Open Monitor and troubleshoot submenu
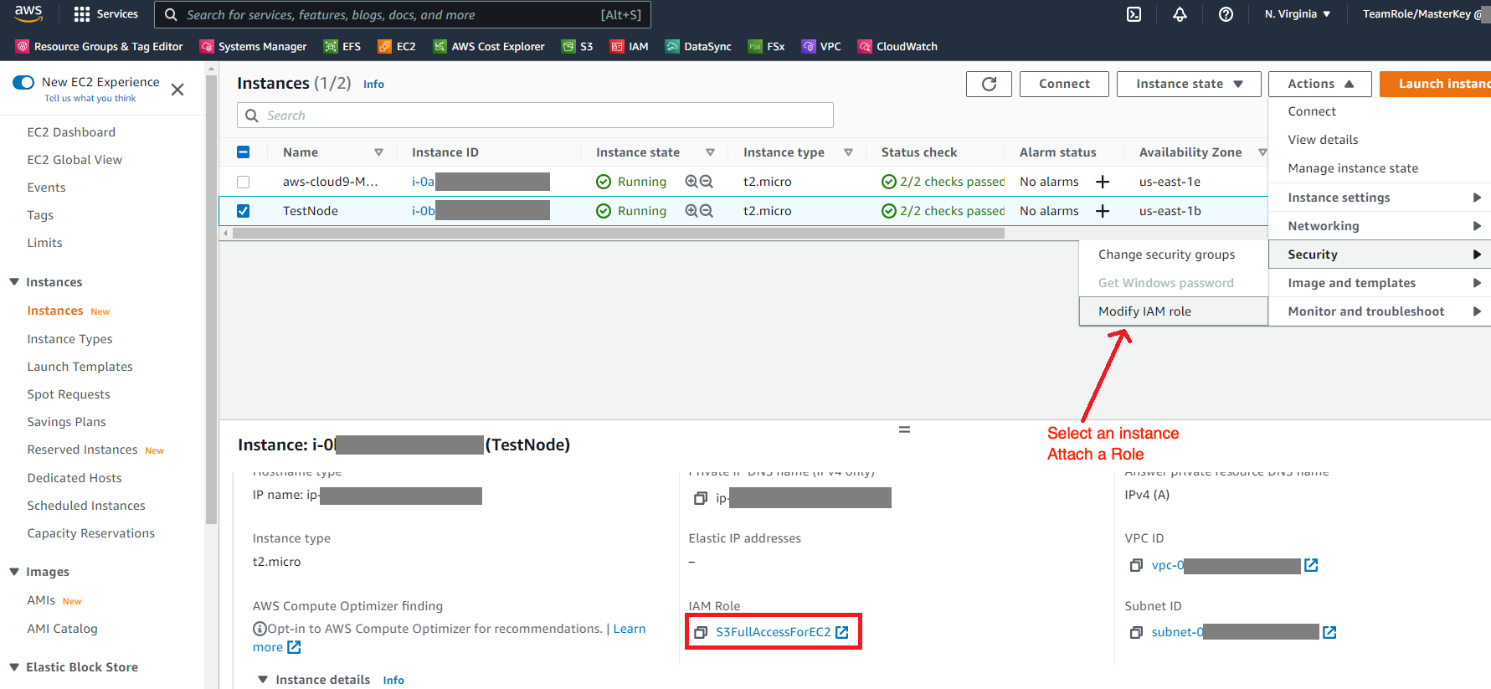1491x689 pixels. tap(1380, 311)
